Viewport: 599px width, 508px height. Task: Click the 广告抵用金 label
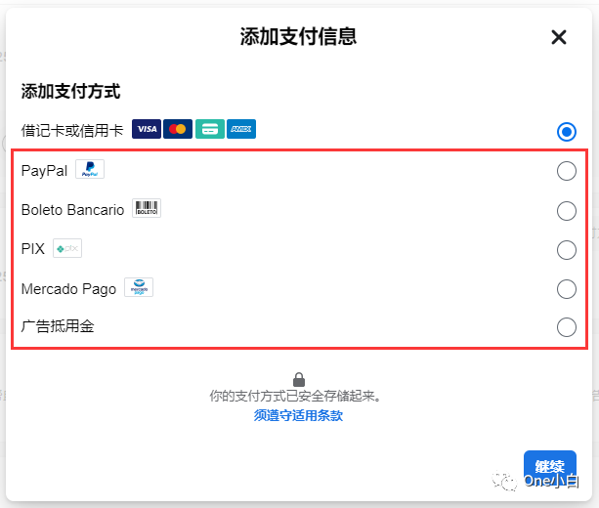tap(58, 326)
